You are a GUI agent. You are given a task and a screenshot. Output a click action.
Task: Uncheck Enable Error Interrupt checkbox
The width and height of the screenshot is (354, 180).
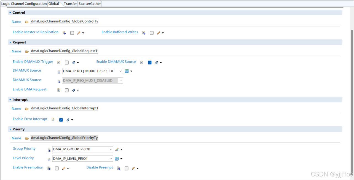coord(61,120)
